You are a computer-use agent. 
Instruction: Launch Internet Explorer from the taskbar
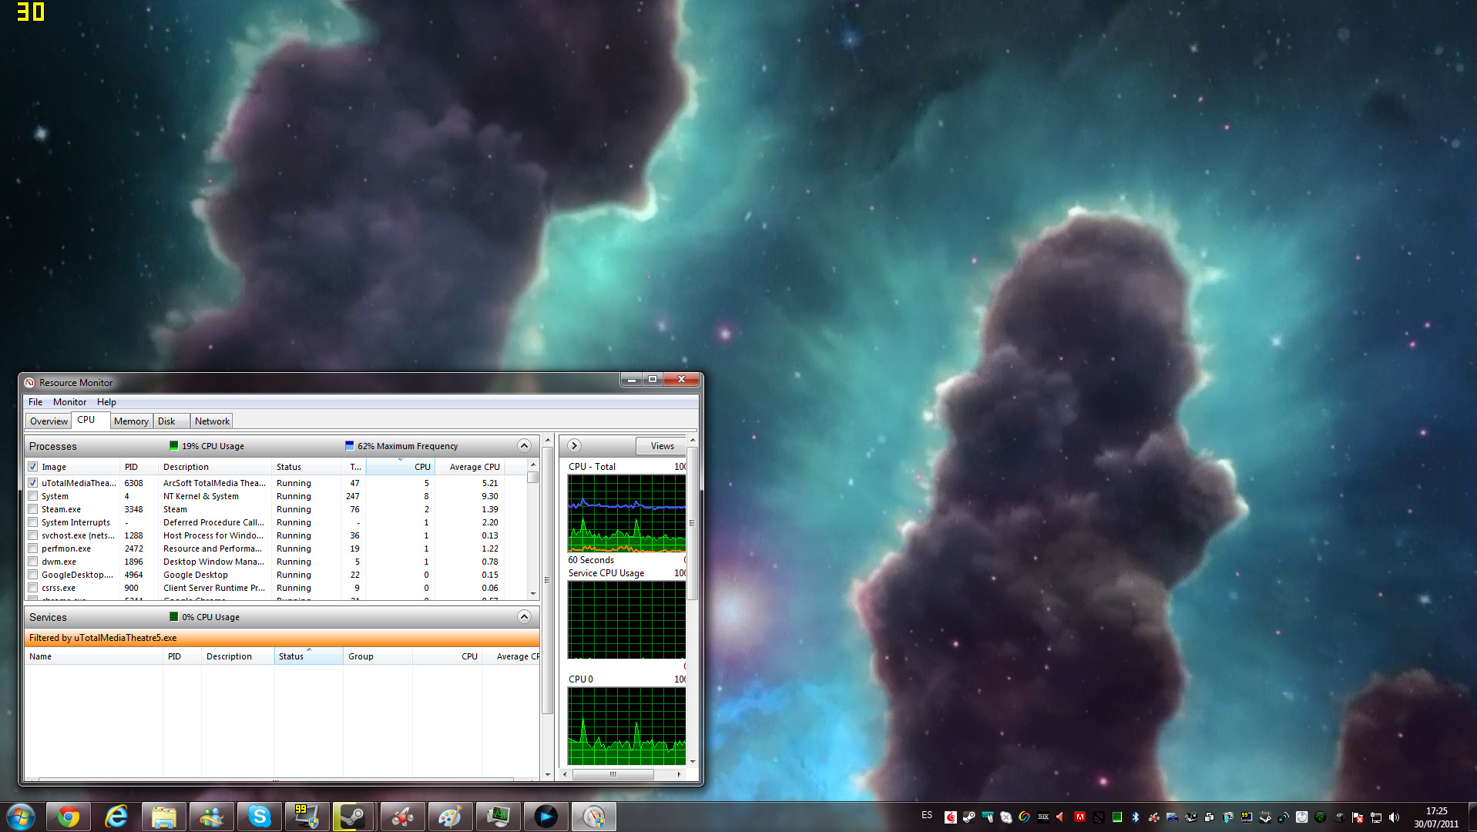point(116,817)
